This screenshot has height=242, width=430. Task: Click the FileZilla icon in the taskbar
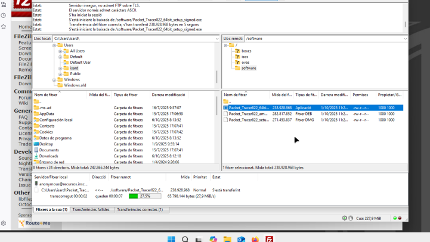tap(270, 239)
